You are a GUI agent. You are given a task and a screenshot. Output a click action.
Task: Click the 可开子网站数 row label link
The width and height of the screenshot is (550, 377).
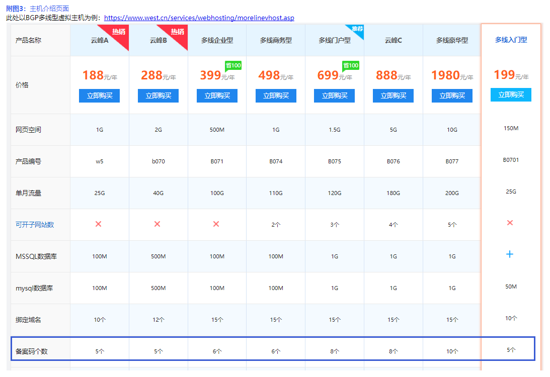tap(35, 225)
